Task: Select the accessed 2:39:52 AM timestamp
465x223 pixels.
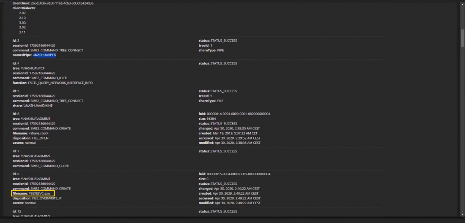Action: coord(229,138)
